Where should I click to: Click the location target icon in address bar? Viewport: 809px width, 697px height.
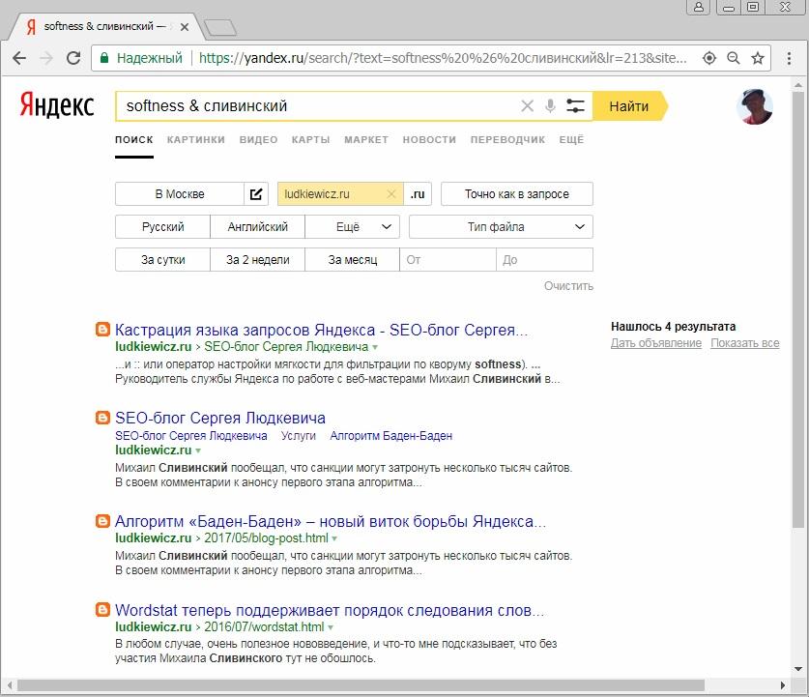[x=709, y=58]
